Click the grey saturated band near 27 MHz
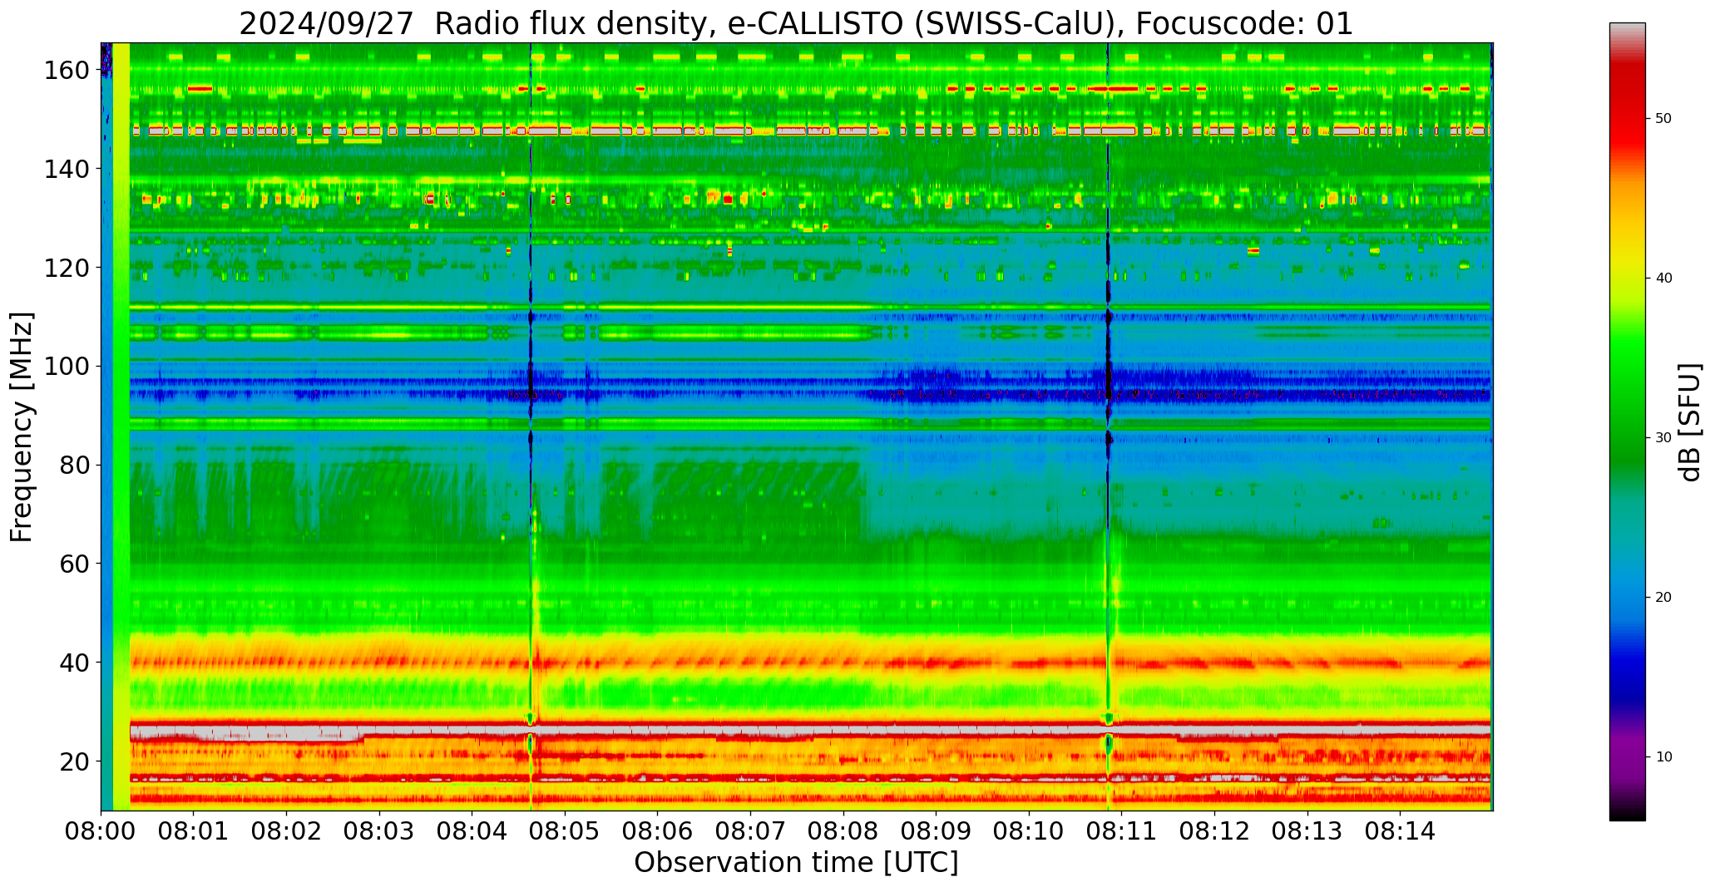 tap(810, 731)
